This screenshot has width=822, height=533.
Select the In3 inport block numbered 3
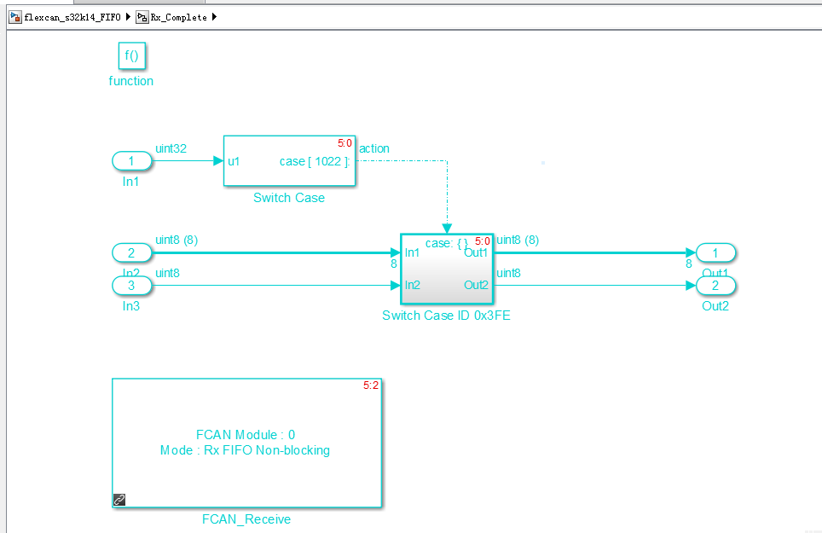[x=131, y=286]
